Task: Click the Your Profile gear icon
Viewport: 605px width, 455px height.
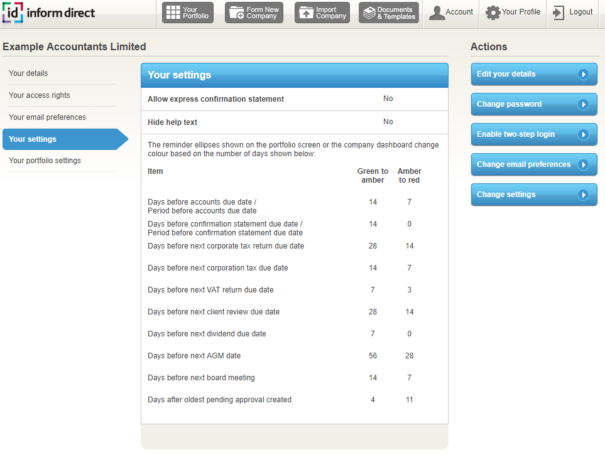Action: (x=493, y=13)
